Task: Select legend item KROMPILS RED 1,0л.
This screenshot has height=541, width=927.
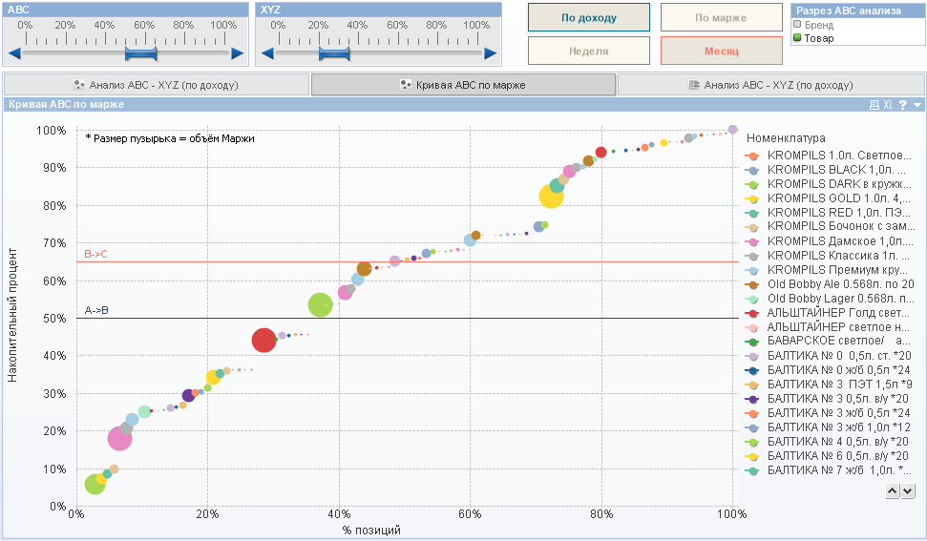Action: (x=829, y=213)
